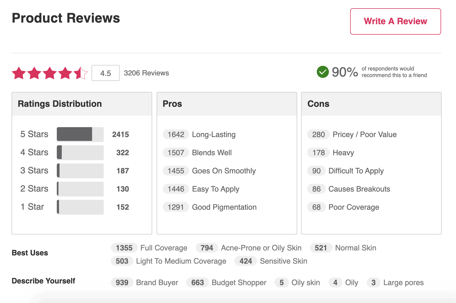Click the green recommendation checkmark icon
The width and height of the screenshot is (456, 303).
tap(323, 72)
